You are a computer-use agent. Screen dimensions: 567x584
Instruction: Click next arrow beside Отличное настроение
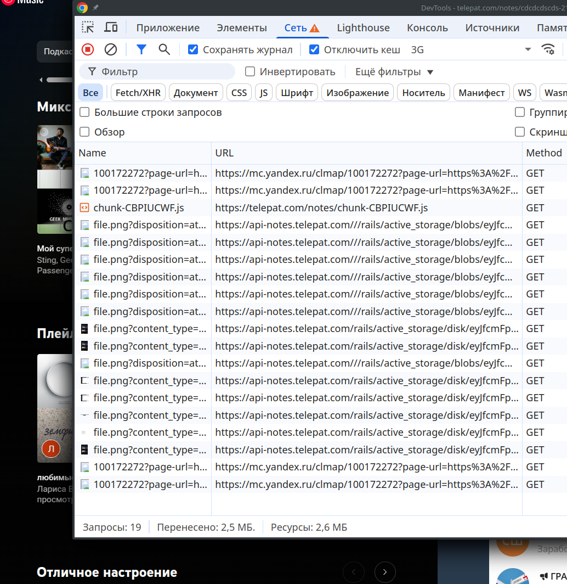coord(385,572)
